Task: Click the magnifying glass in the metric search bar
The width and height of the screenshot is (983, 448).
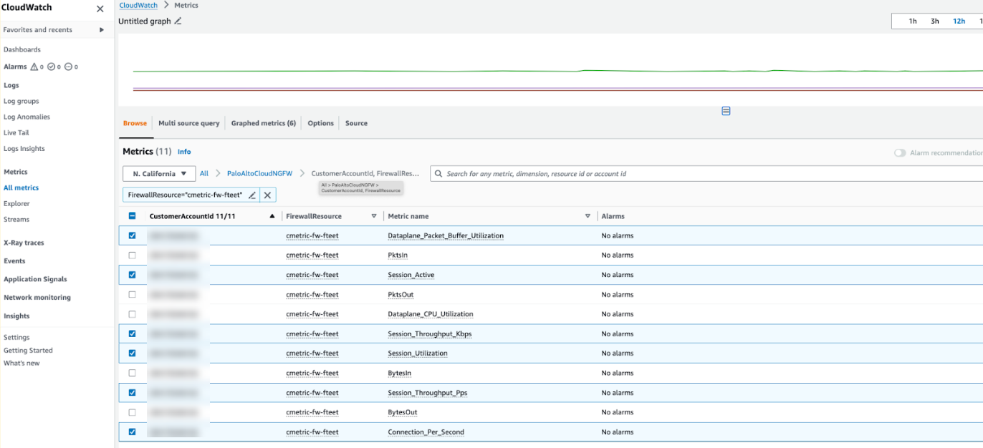Action: [438, 173]
